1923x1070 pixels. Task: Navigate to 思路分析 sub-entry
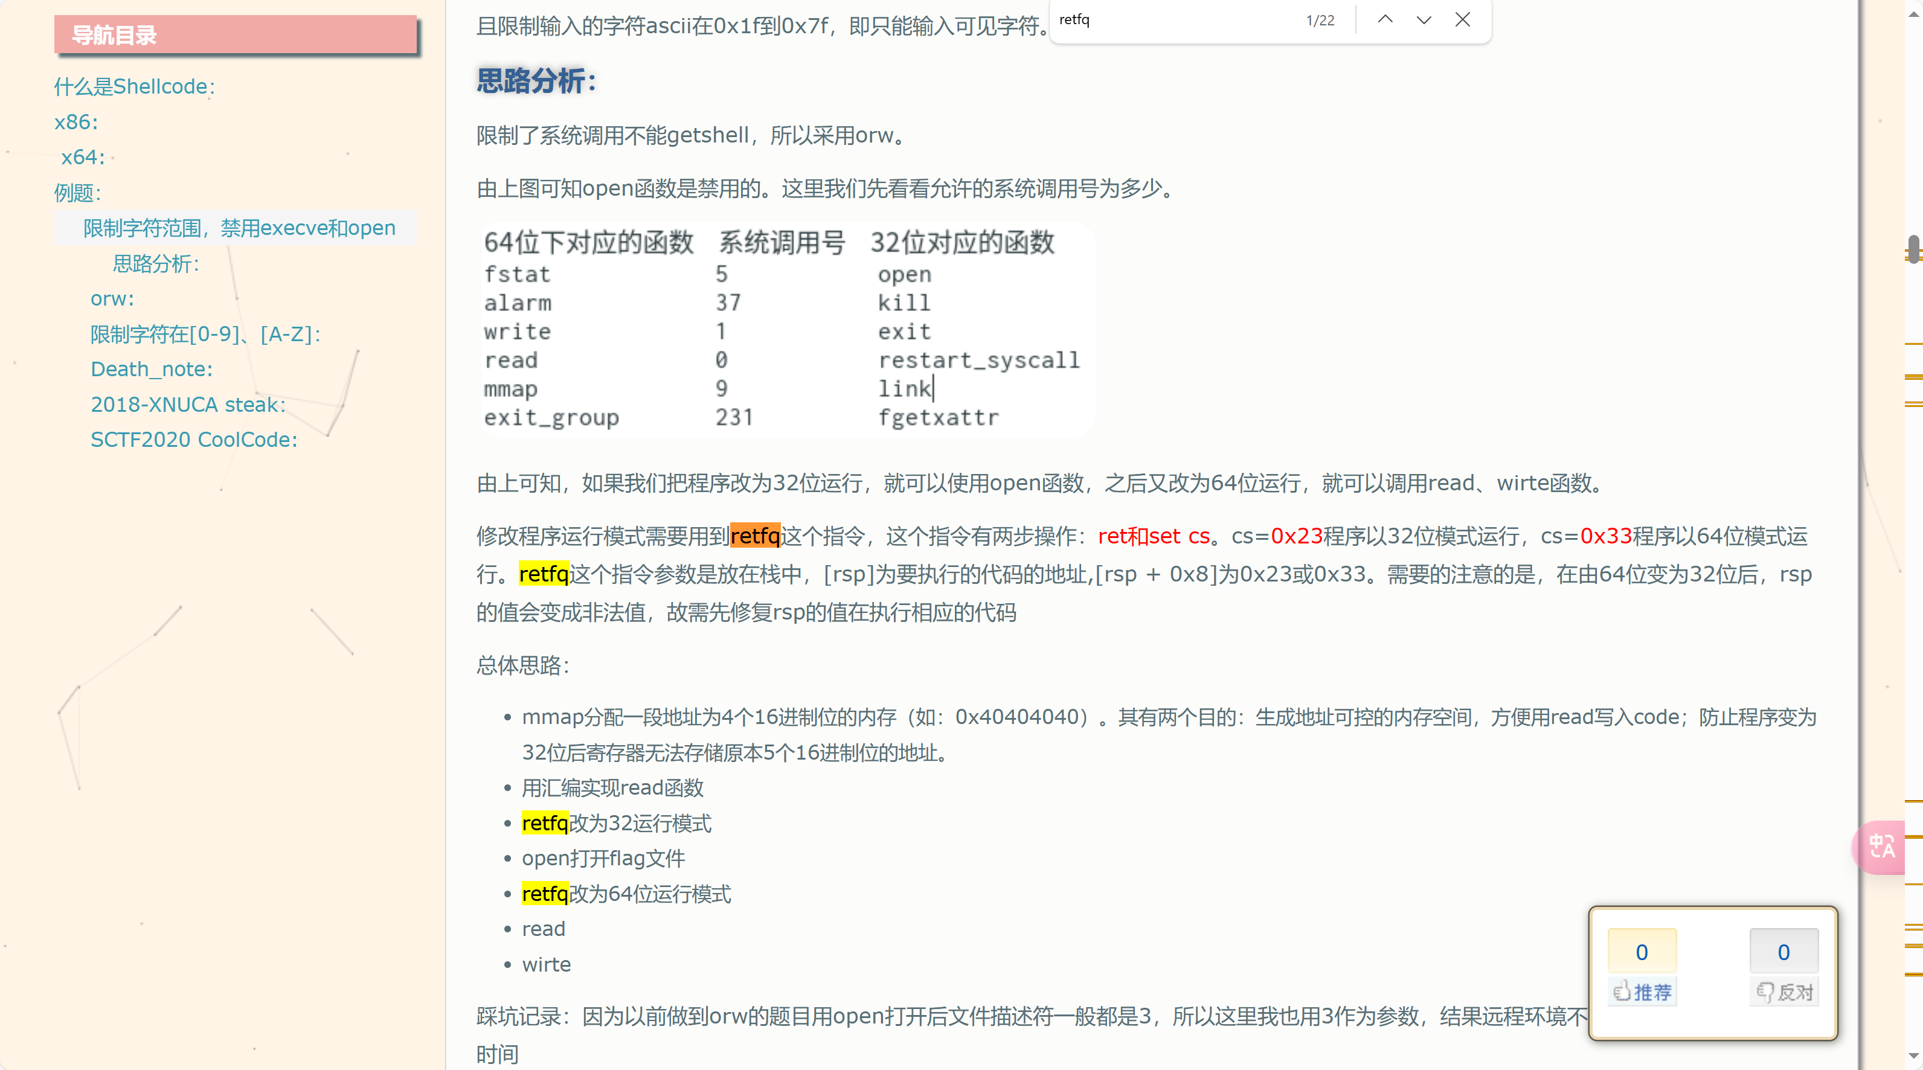[x=156, y=263]
